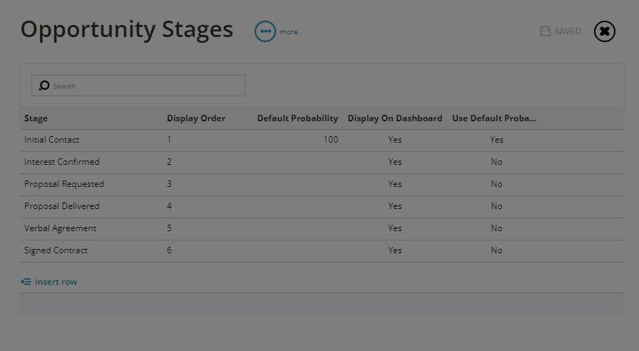Select the Proposal Requested stage cell
The image size is (639, 351).
[64, 184]
